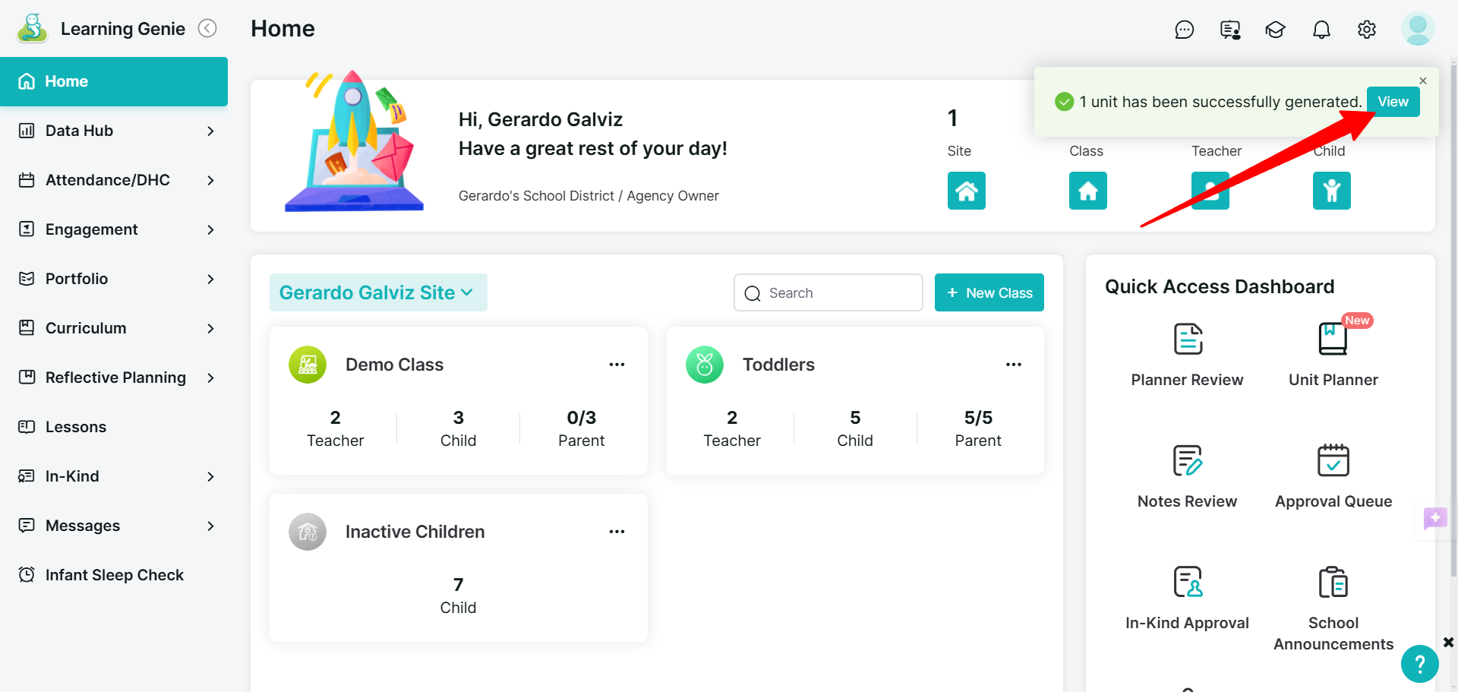This screenshot has height=692, width=1458.
Task: Open the Approval Queue calendar icon
Action: [x=1333, y=460]
